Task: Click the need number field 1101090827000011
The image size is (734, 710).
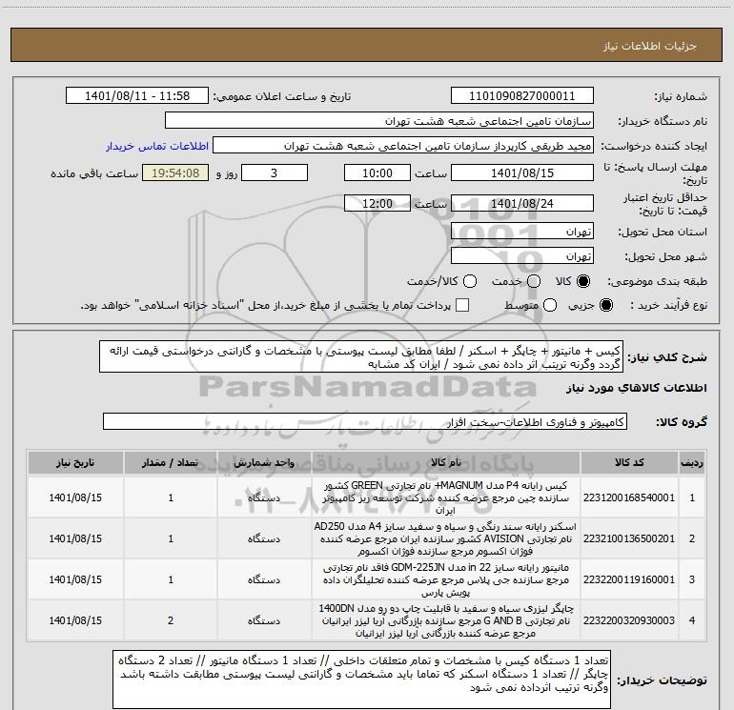Action: click(x=522, y=96)
